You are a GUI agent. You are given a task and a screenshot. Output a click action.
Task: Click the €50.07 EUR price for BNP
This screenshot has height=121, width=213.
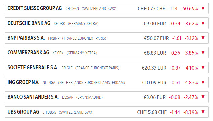(156, 38)
